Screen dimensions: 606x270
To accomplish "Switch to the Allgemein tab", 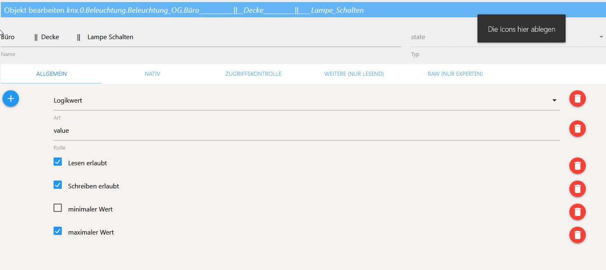I will tap(51, 74).
